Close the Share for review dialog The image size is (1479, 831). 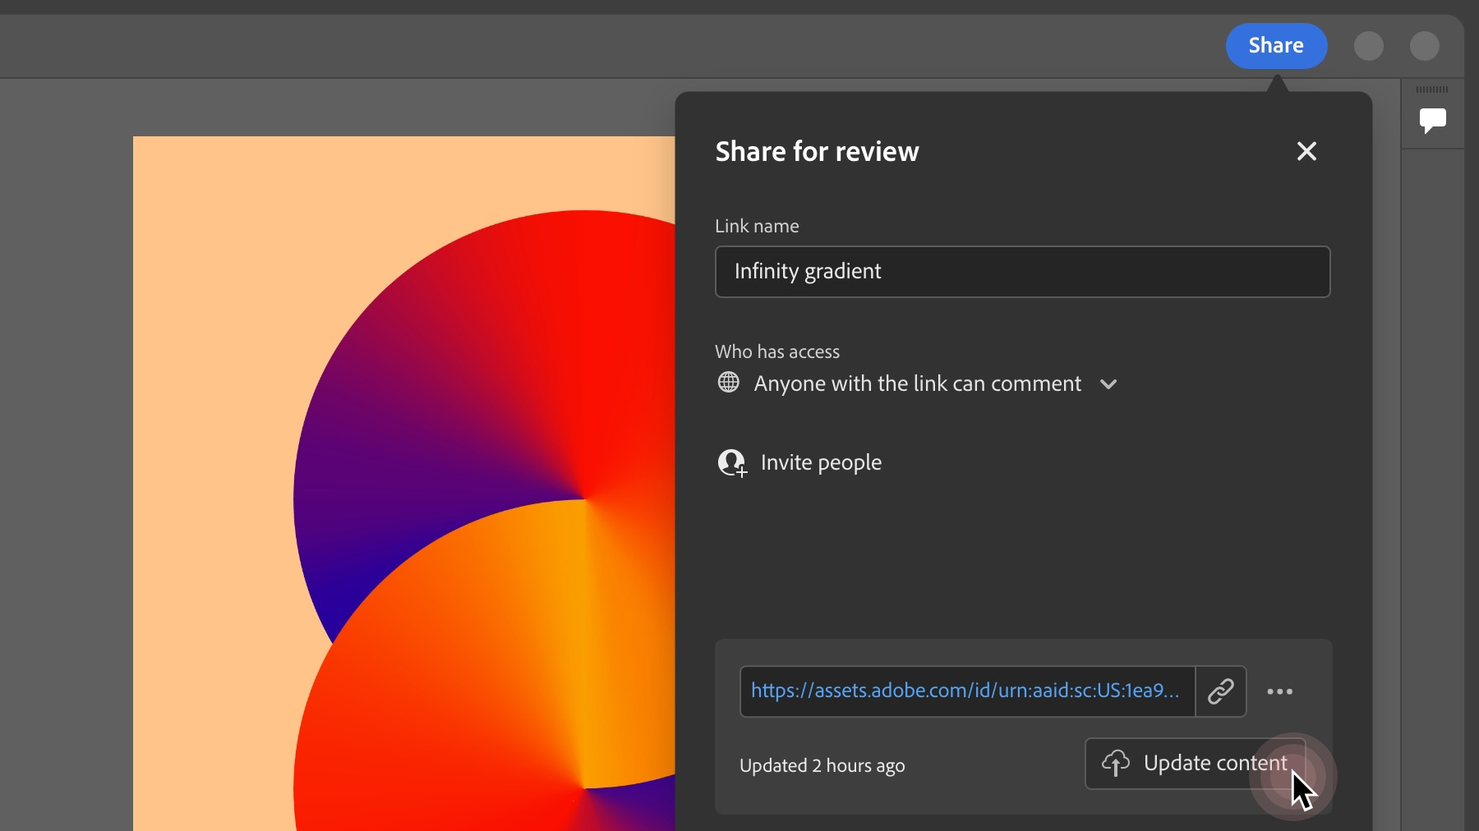[1306, 151]
